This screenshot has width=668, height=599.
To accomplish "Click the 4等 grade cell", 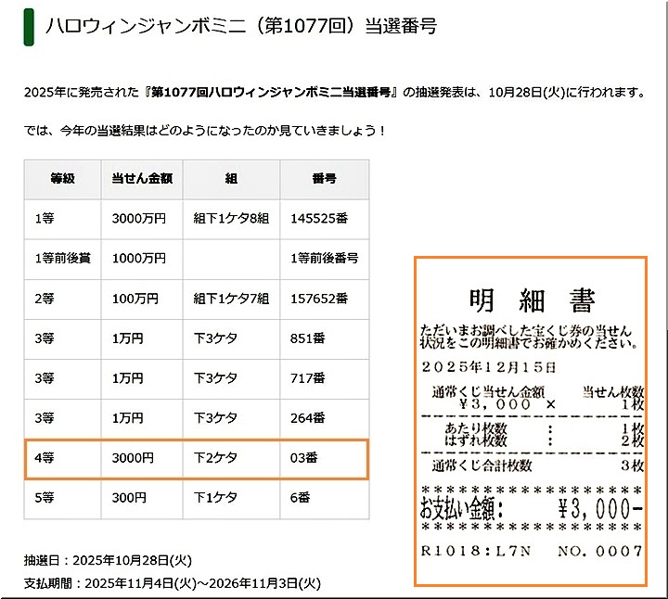I will click(44, 458).
